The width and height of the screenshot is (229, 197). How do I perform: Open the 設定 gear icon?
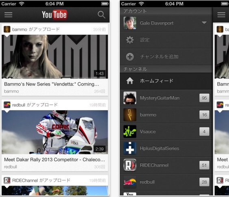coord(130,40)
